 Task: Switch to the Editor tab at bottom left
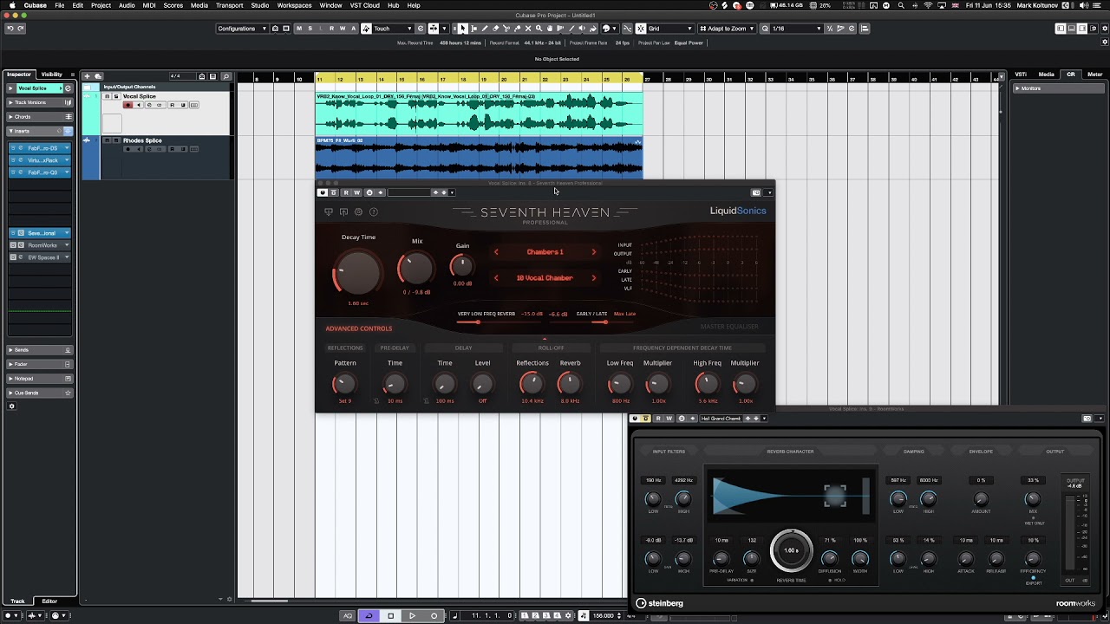tap(49, 601)
